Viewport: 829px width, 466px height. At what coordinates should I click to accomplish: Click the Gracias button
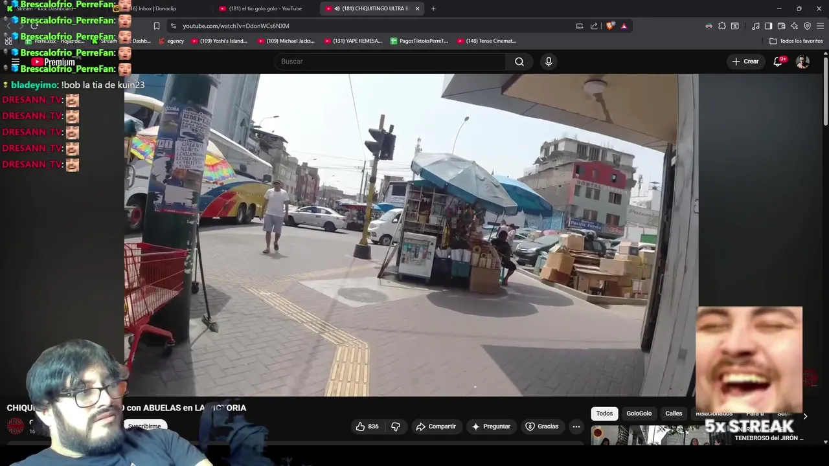tap(541, 427)
